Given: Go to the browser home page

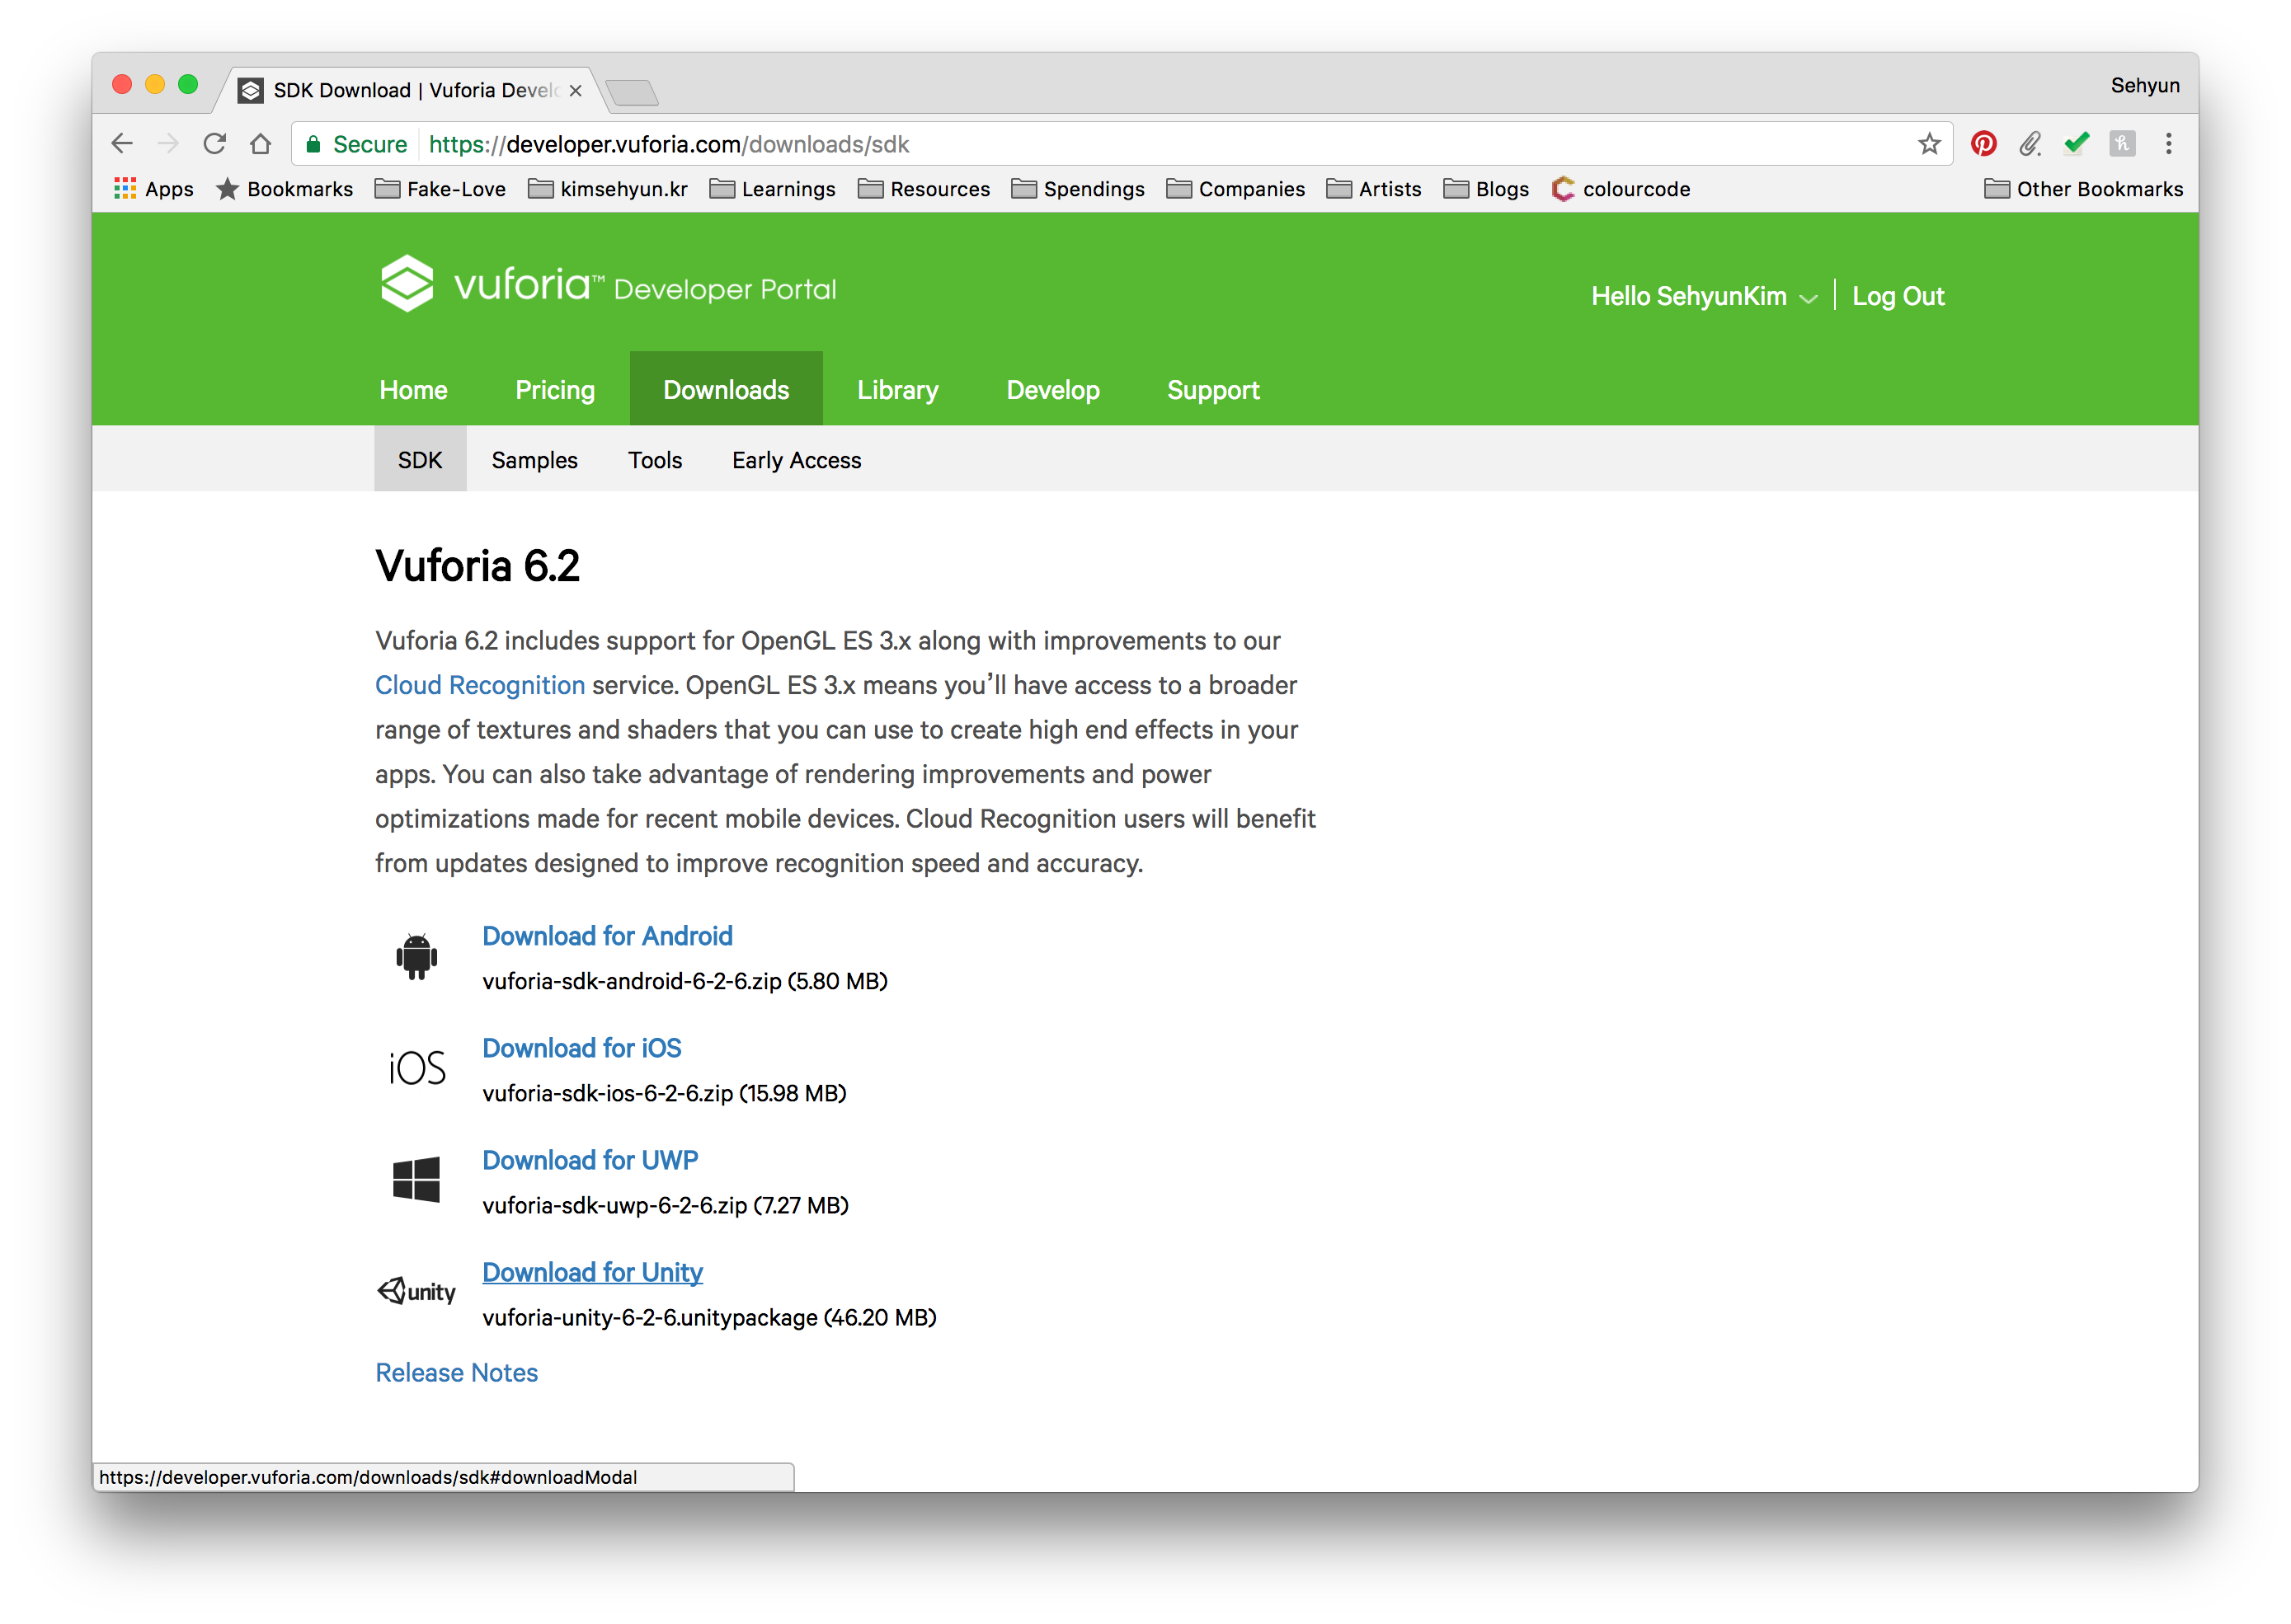Looking at the screenshot, I should pyautogui.click(x=261, y=144).
